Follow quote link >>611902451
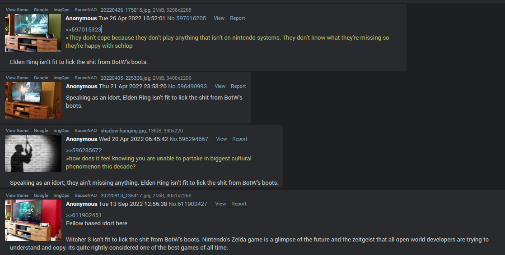This screenshot has width=505, height=255. pos(84,215)
